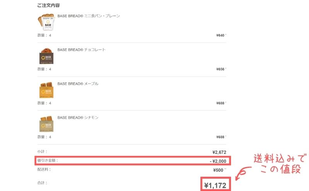The image size is (309, 191).
Task: Click the BASE BREAD メープル product image
Action: point(46,90)
